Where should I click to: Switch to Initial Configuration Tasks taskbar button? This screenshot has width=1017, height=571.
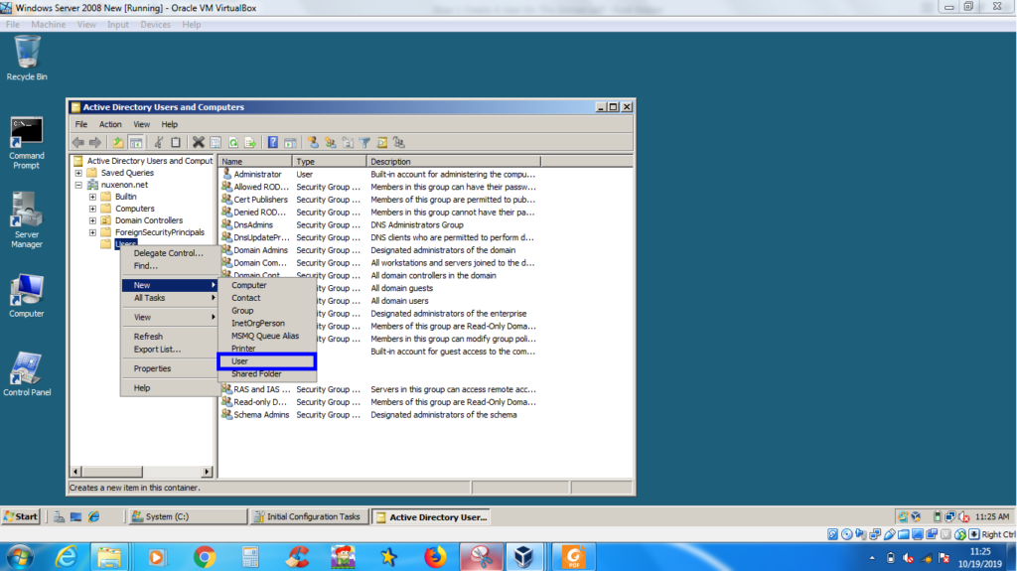click(x=309, y=516)
